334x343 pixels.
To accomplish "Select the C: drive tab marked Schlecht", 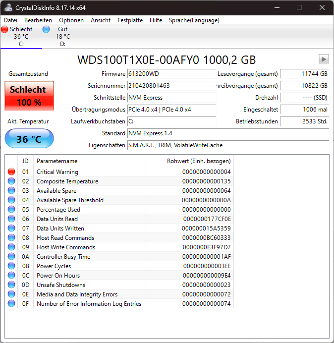I will [21, 37].
